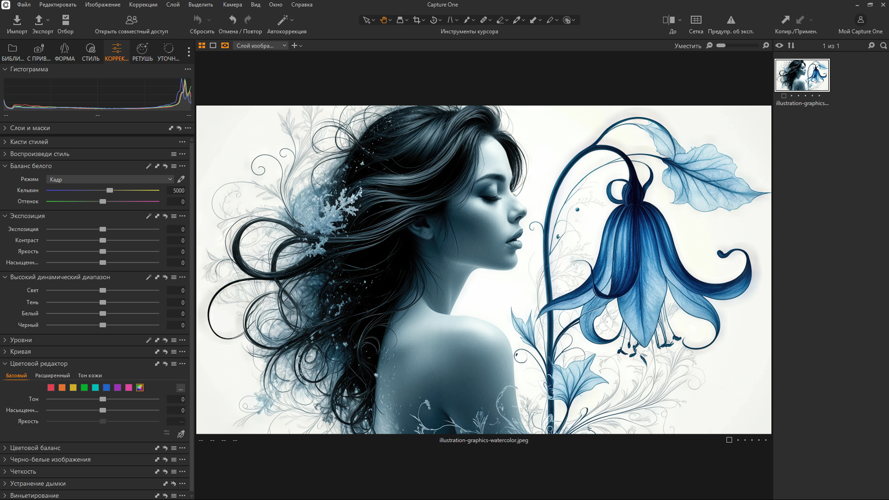Toggle the Grid overlay
The height and width of the screenshot is (500, 889).
pos(696,20)
